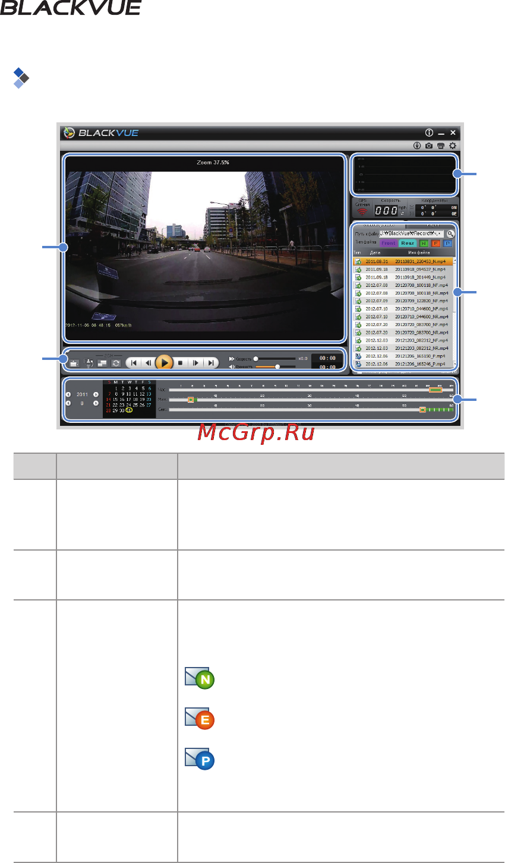The height and width of the screenshot is (863, 505).
Task: Select file 20120710_044600_NR.mp4
Action: 403,317
